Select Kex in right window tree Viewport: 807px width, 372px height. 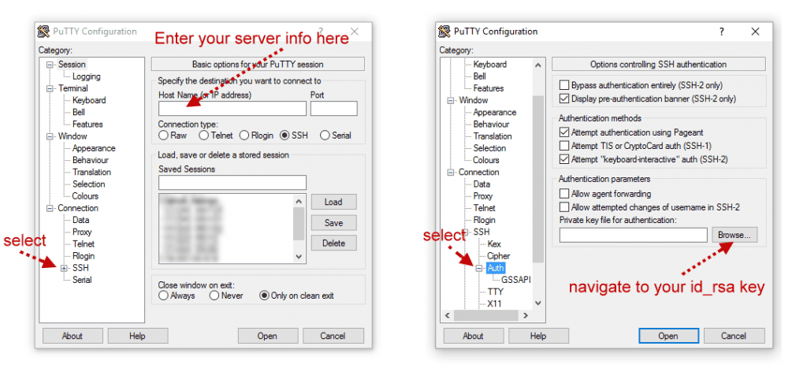coord(494,244)
